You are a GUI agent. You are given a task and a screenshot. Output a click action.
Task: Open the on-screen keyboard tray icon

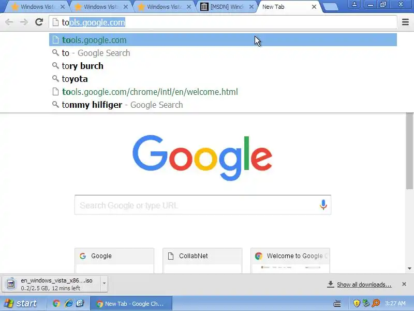click(x=337, y=304)
